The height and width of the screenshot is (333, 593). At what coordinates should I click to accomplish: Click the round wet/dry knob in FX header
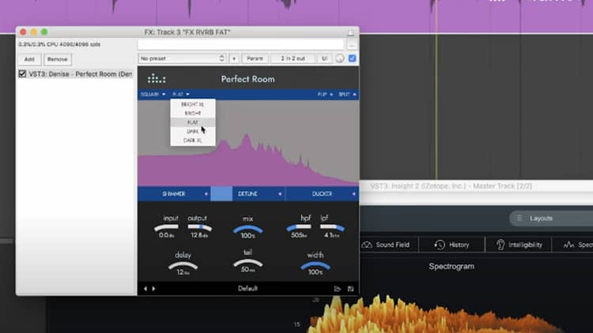point(340,58)
